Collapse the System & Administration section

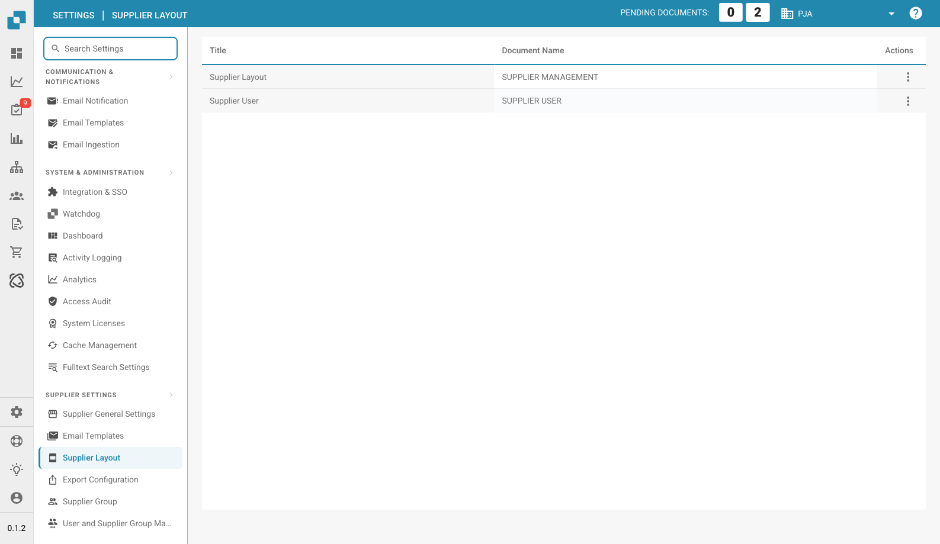pyautogui.click(x=171, y=173)
